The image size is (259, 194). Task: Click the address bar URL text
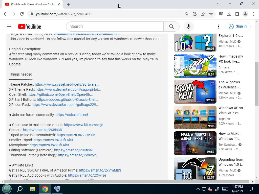63,14
